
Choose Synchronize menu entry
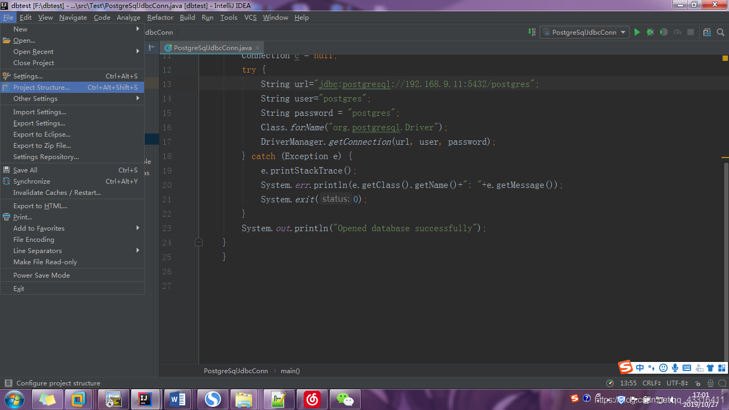pyautogui.click(x=72, y=181)
